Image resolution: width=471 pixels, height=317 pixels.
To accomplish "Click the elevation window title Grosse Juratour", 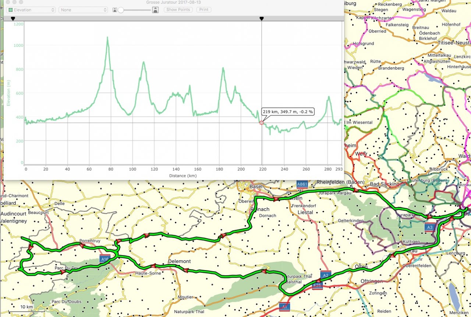I will coord(173,2).
